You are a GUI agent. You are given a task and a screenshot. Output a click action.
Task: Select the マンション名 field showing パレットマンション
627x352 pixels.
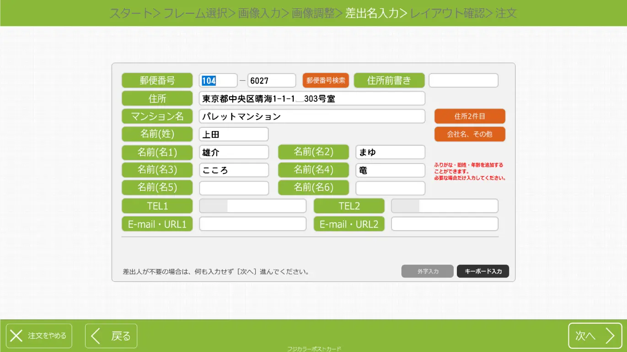[312, 116]
